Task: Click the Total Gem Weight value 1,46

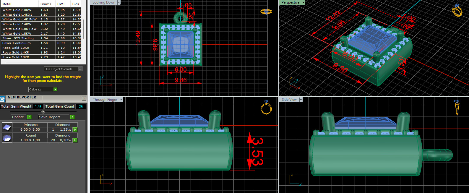Action: coord(38,106)
